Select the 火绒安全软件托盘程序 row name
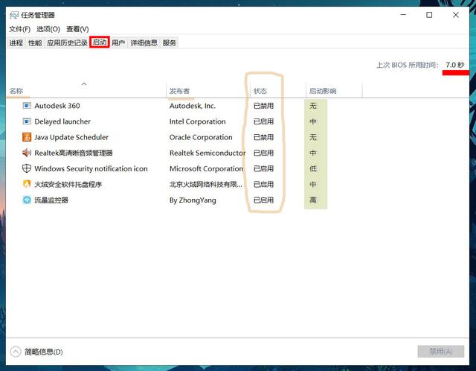 pyautogui.click(x=68, y=184)
